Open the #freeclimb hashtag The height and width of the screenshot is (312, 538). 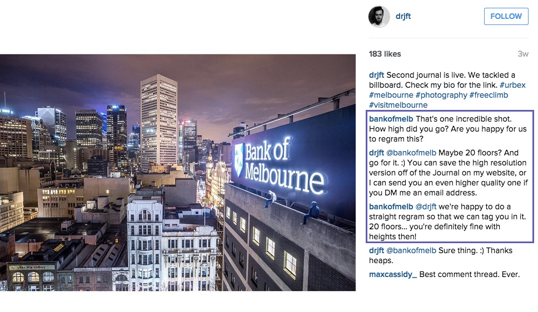[489, 95]
